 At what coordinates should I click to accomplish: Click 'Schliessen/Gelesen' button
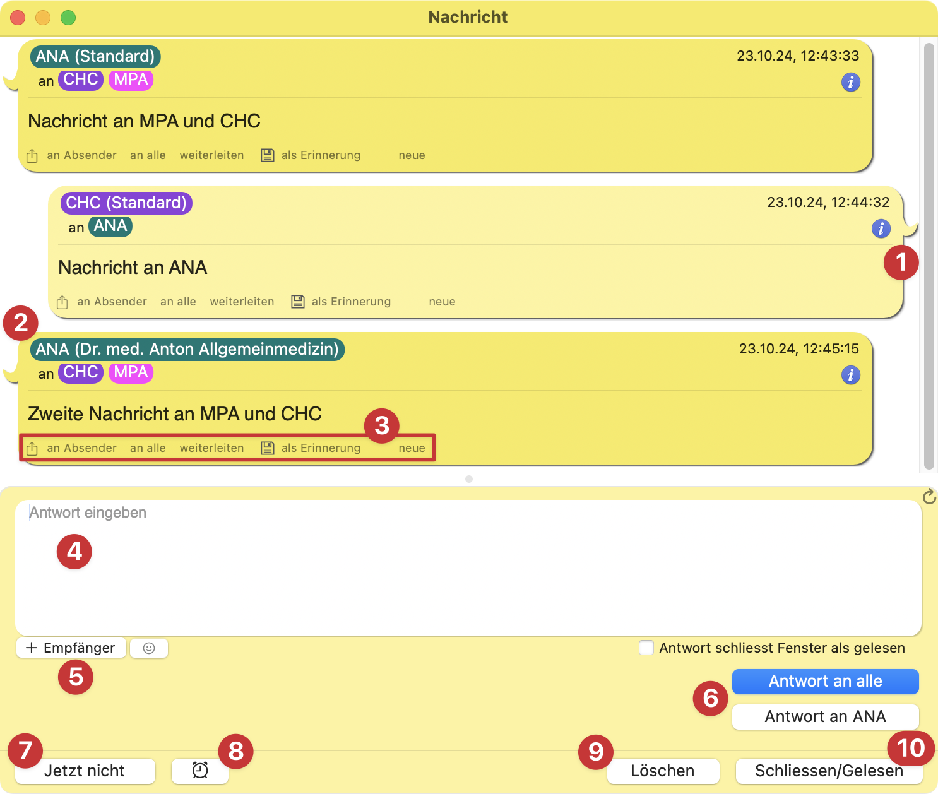[x=829, y=771]
